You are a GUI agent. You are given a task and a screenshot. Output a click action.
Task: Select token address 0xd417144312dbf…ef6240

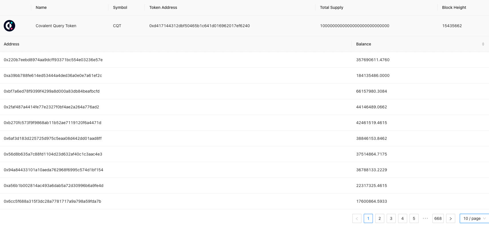[x=200, y=26]
